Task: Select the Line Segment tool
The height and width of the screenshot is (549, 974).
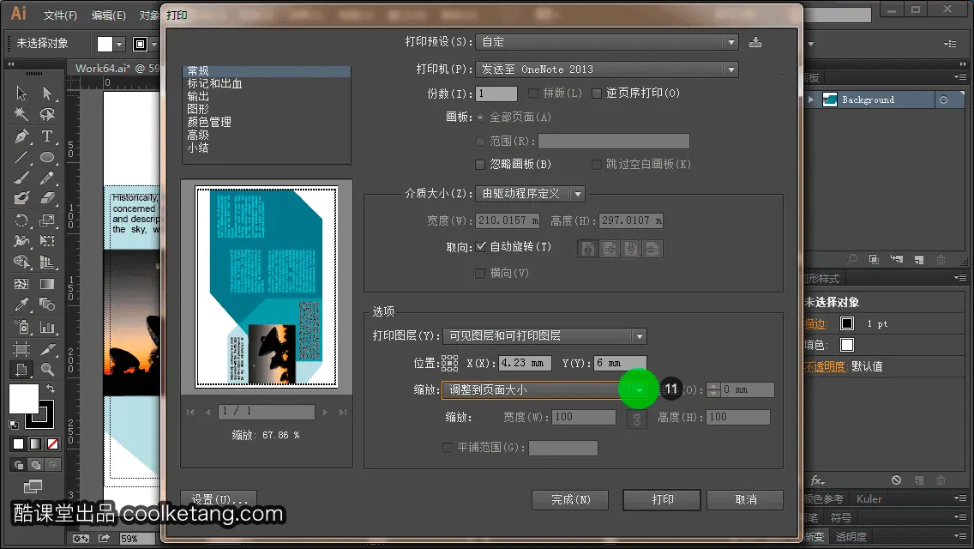Action: [21, 157]
